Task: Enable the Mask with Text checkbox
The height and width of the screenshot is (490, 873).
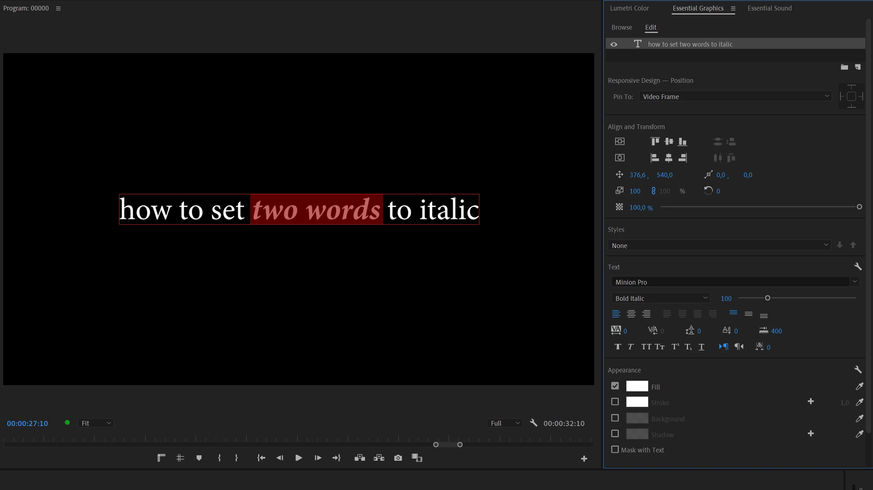Action: point(615,449)
